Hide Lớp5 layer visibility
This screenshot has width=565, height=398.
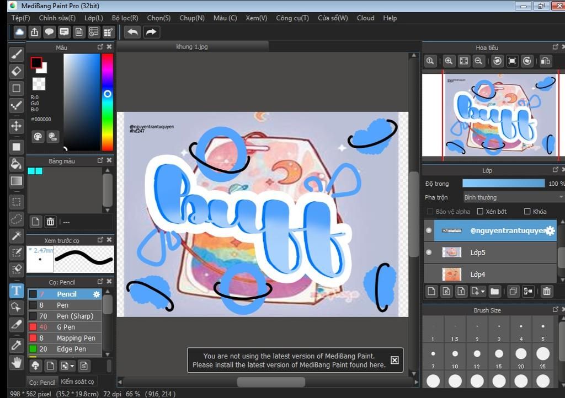[429, 252]
